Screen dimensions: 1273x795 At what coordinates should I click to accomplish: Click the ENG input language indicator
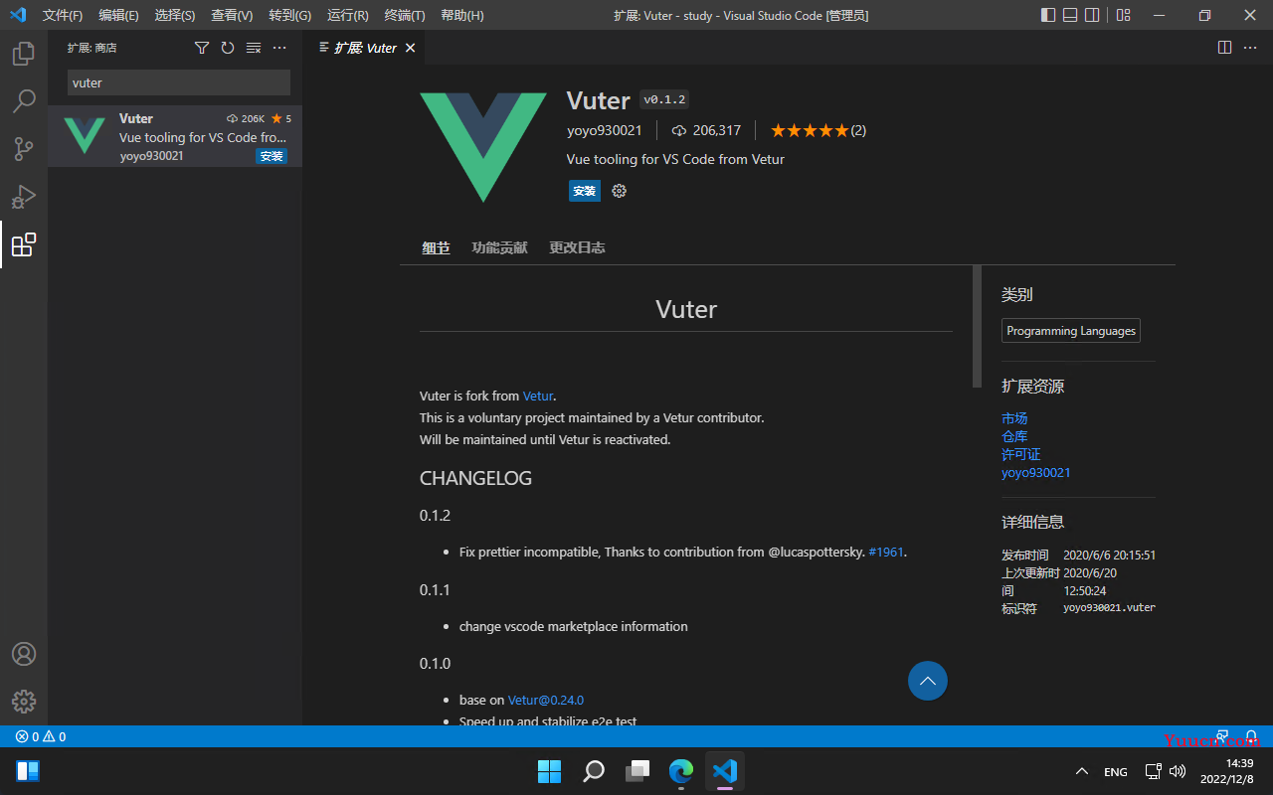1116,771
